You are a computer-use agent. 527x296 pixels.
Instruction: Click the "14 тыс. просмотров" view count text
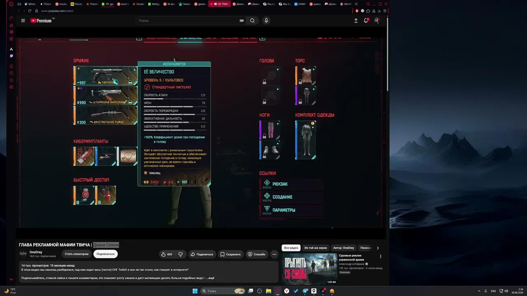[35, 266]
